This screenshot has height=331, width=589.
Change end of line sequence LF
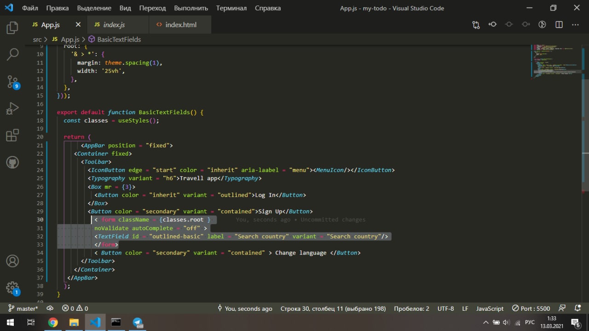pos(465,308)
